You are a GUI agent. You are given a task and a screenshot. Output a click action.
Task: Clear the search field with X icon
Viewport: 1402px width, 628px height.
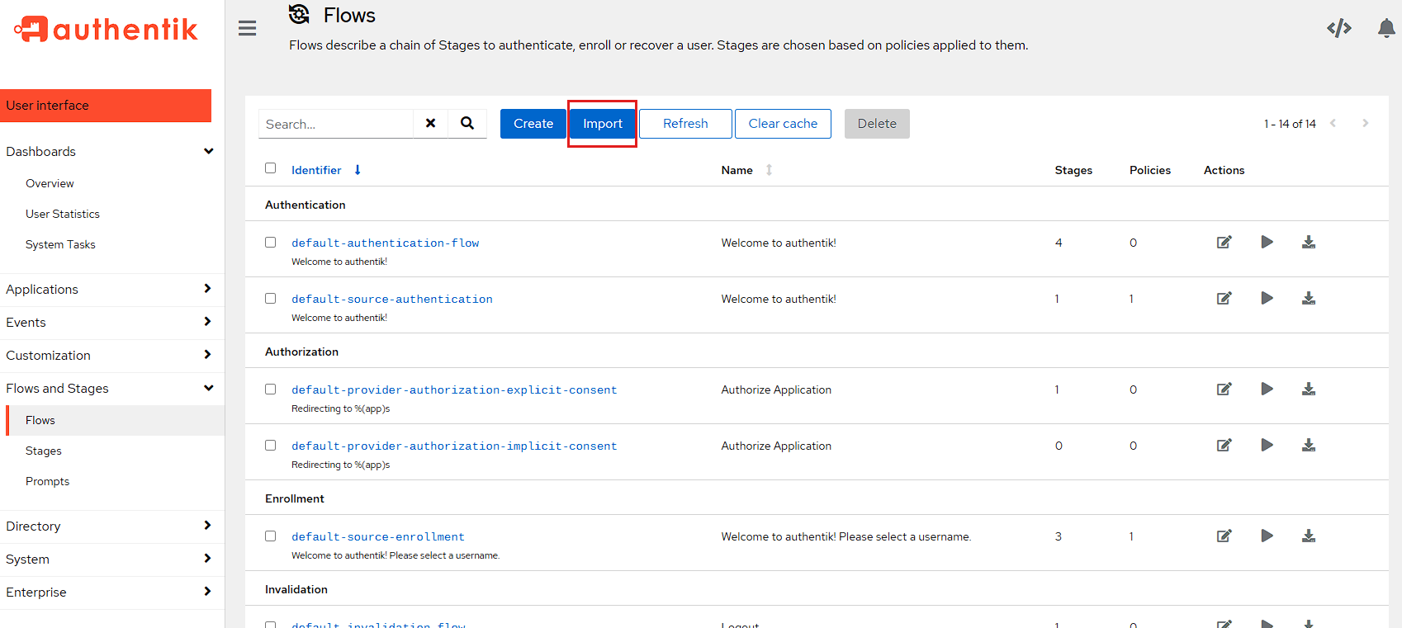430,124
